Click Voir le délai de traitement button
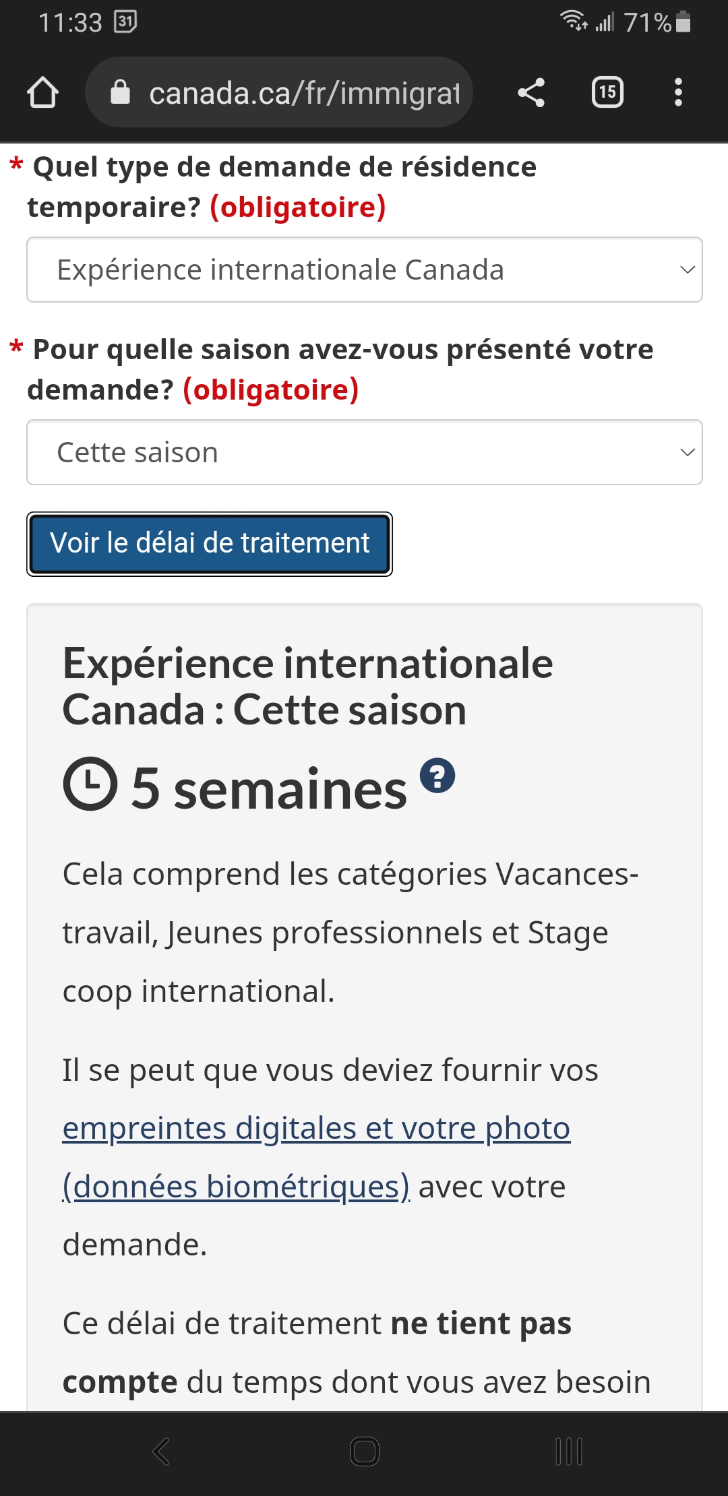Screen dimensions: 728x1496 [210, 544]
